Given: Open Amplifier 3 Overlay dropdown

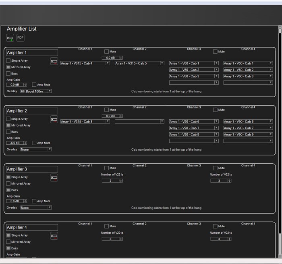Looking at the screenshot, I should (36, 208).
